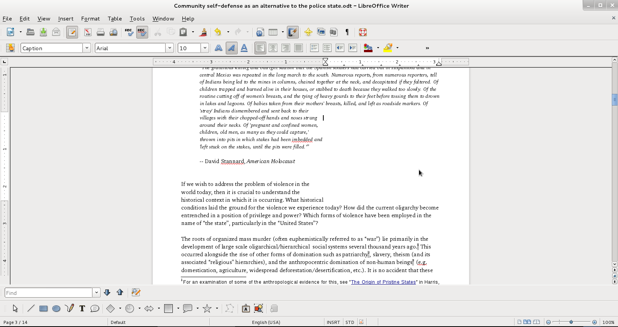Open the Edit menu
Screen dimensions: 618x327
tap(24, 19)
